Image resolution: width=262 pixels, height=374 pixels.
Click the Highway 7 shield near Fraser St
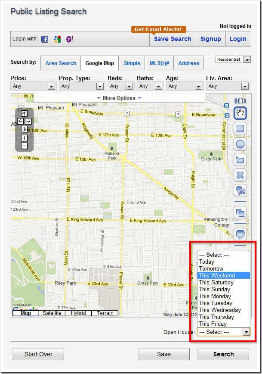coord(127,114)
